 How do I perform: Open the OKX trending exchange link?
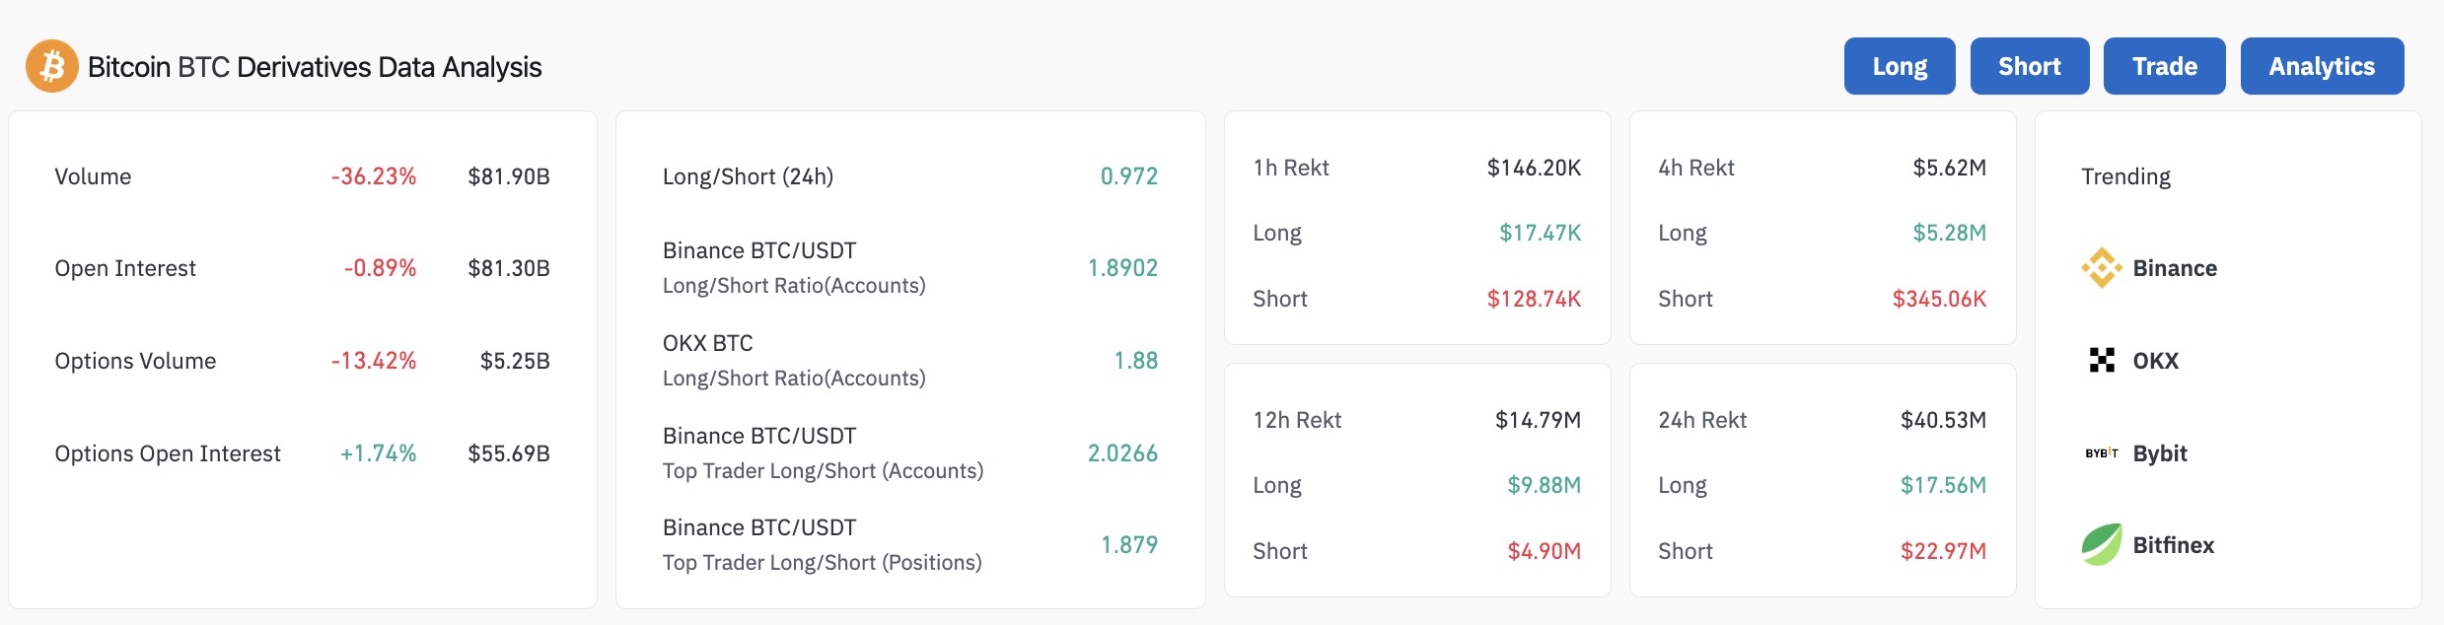click(x=2156, y=361)
